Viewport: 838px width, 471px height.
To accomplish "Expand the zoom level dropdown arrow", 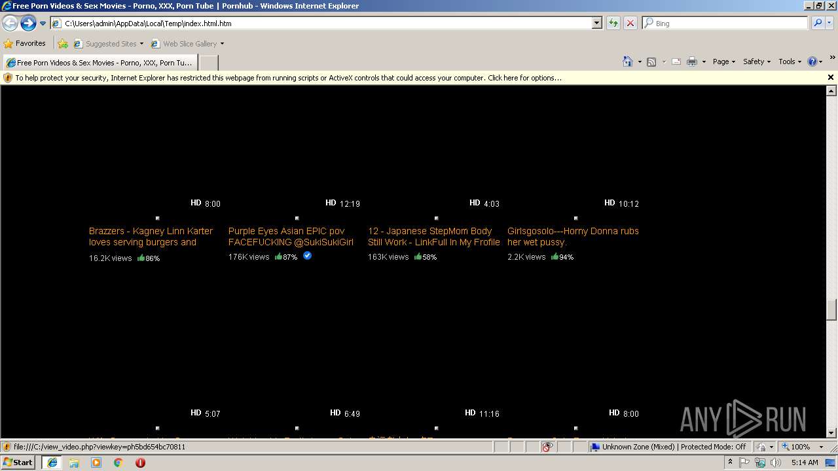I will click(x=821, y=447).
